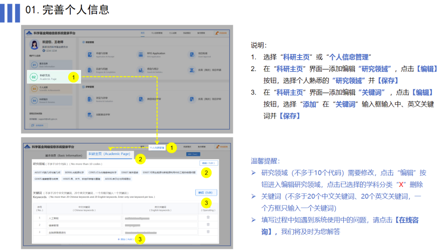Click the 欢迎您，王老师 greeting text
446x251 pixels.
click(53, 42)
